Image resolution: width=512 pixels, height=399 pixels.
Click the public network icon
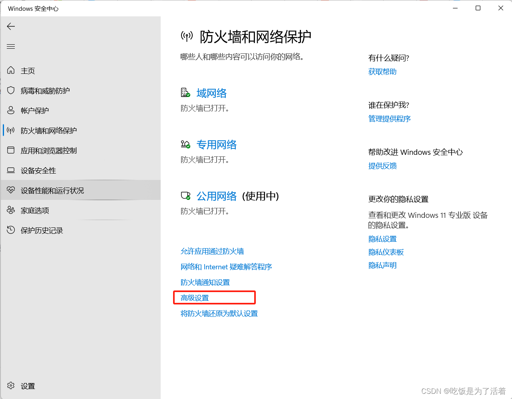(x=185, y=196)
